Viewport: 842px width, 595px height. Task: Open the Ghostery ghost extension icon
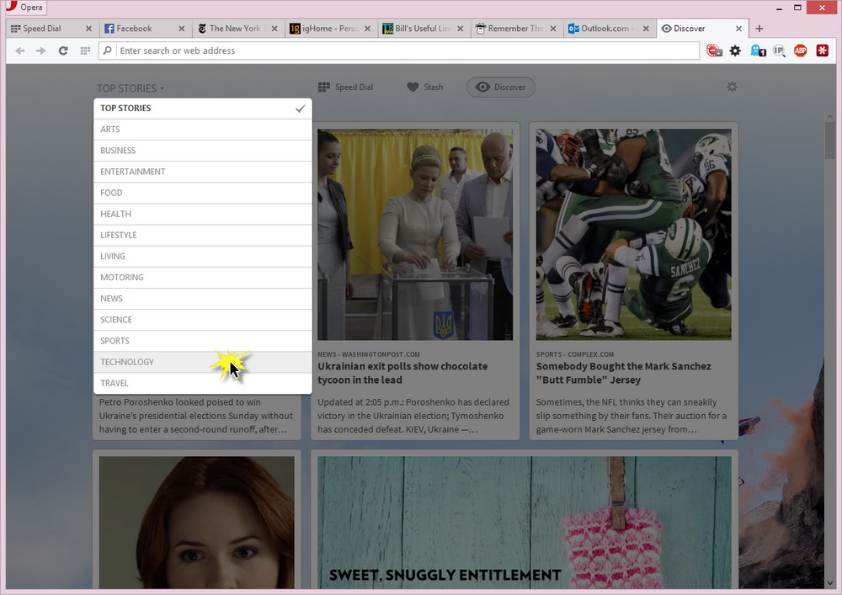click(758, 50)
